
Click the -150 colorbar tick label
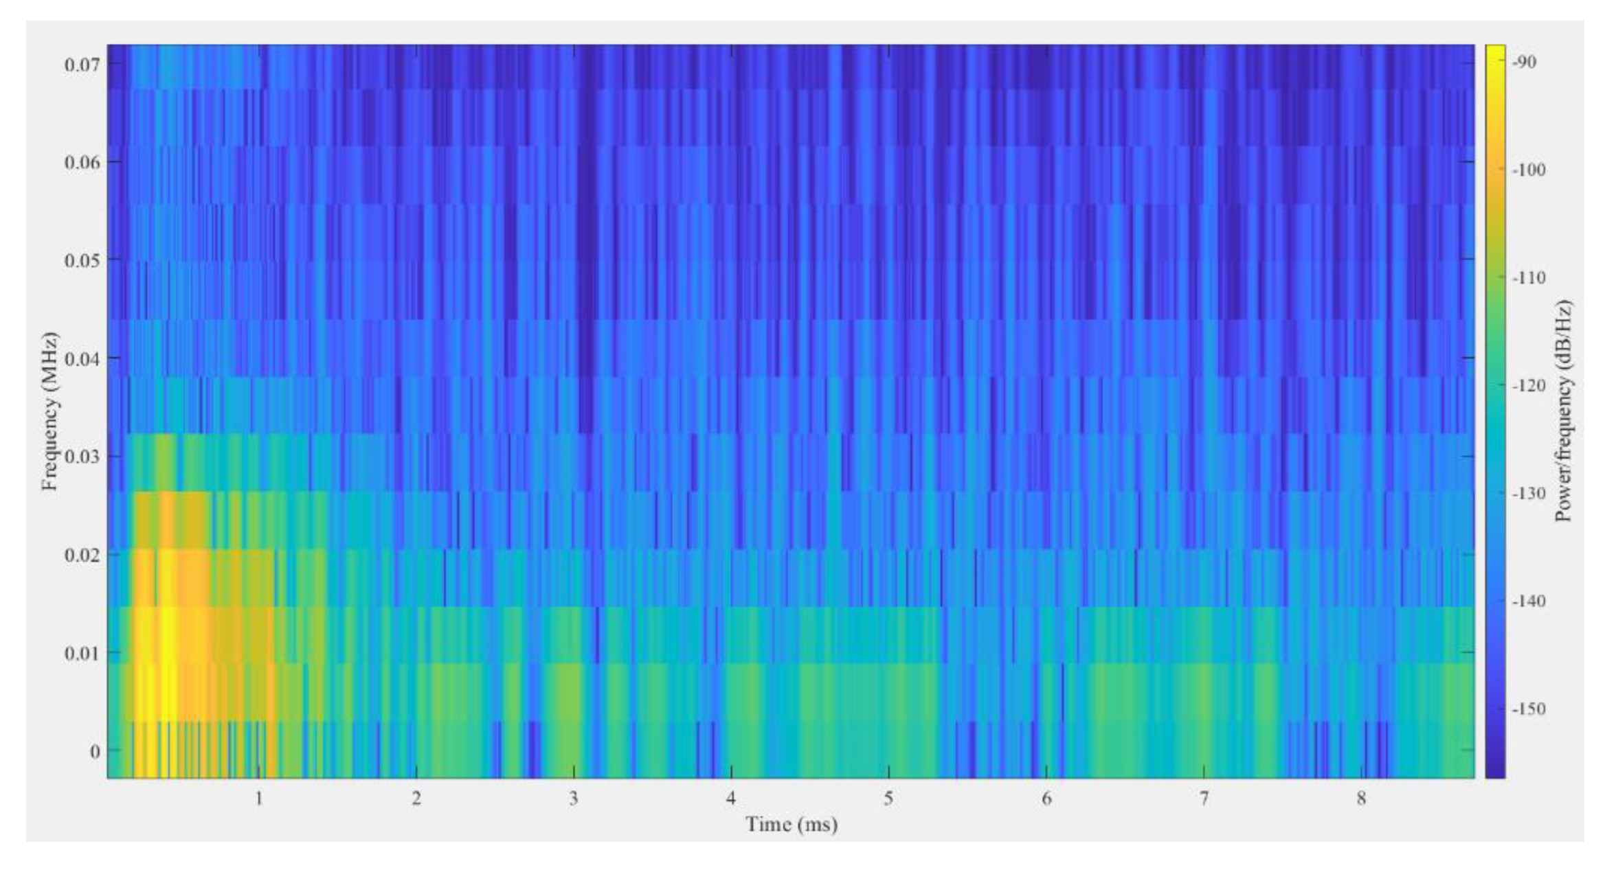pos(1529,709)
